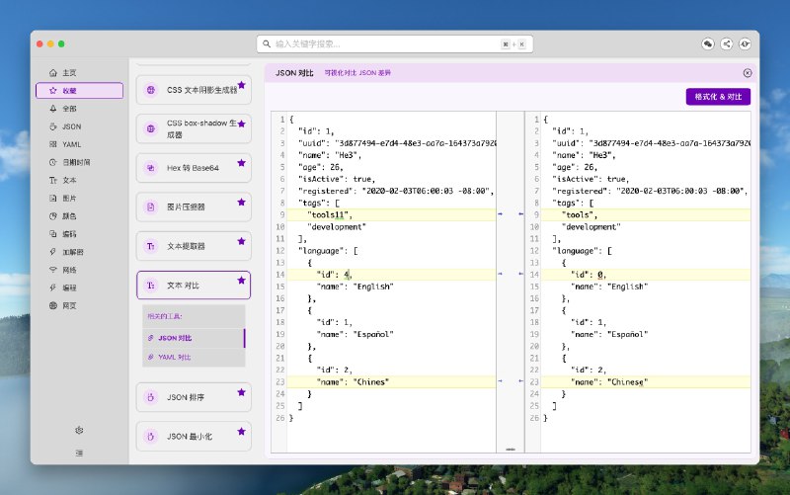Merge line 23 difference to the left pane
Image resolution: width=790 pixels, height=495 pixels.
click(519, 380)
